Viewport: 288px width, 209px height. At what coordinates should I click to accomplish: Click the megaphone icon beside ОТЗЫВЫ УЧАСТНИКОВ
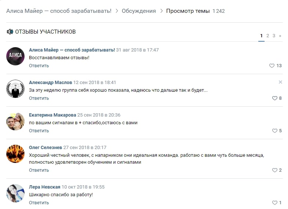[x=10, y=32]
